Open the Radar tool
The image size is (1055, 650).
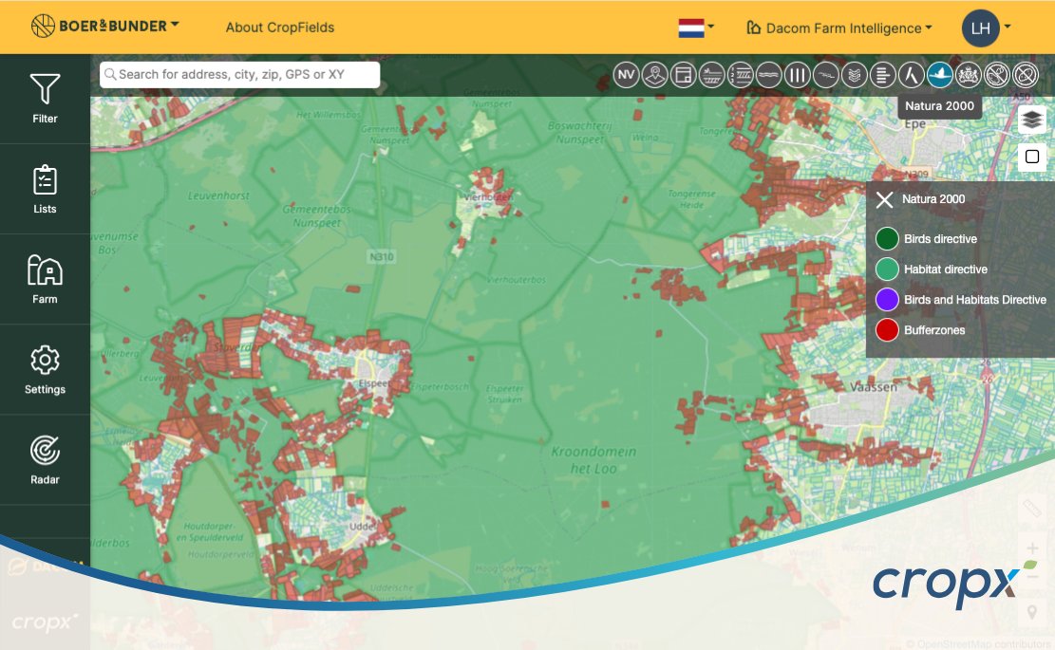click(45, 460)
